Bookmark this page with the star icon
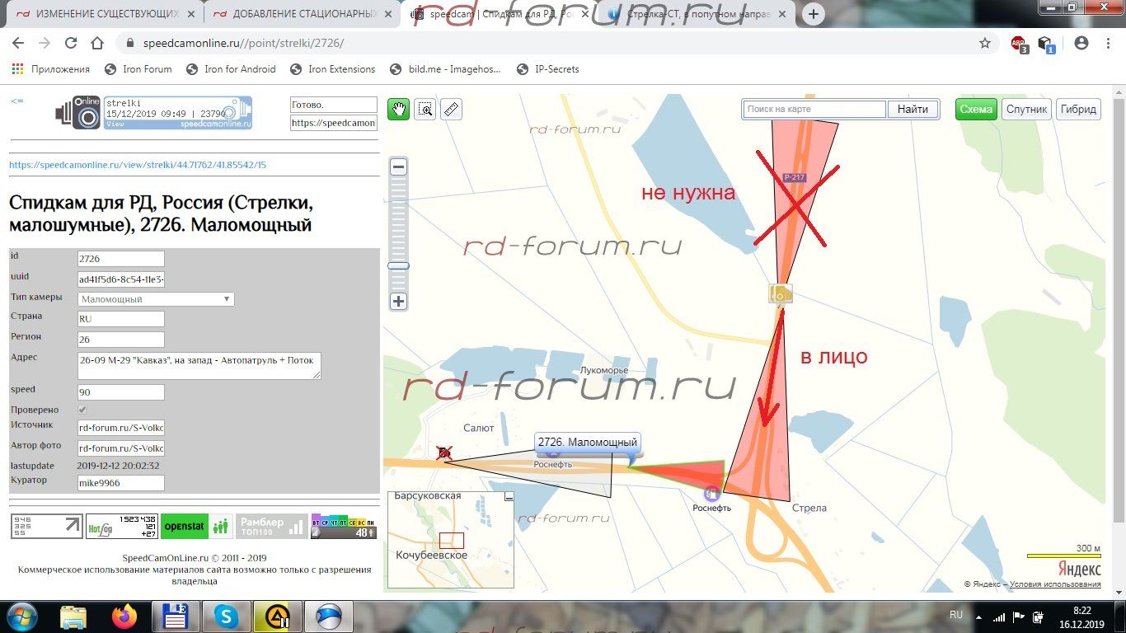This screenshot has height=633, width=1126. pos(984,44)
